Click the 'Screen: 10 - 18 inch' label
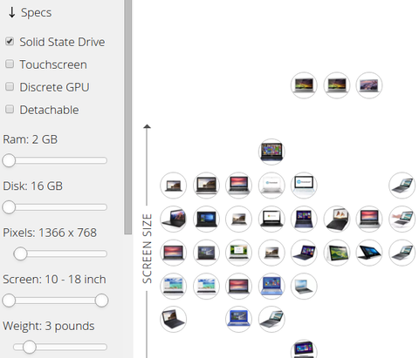 [x=54, y=280]
